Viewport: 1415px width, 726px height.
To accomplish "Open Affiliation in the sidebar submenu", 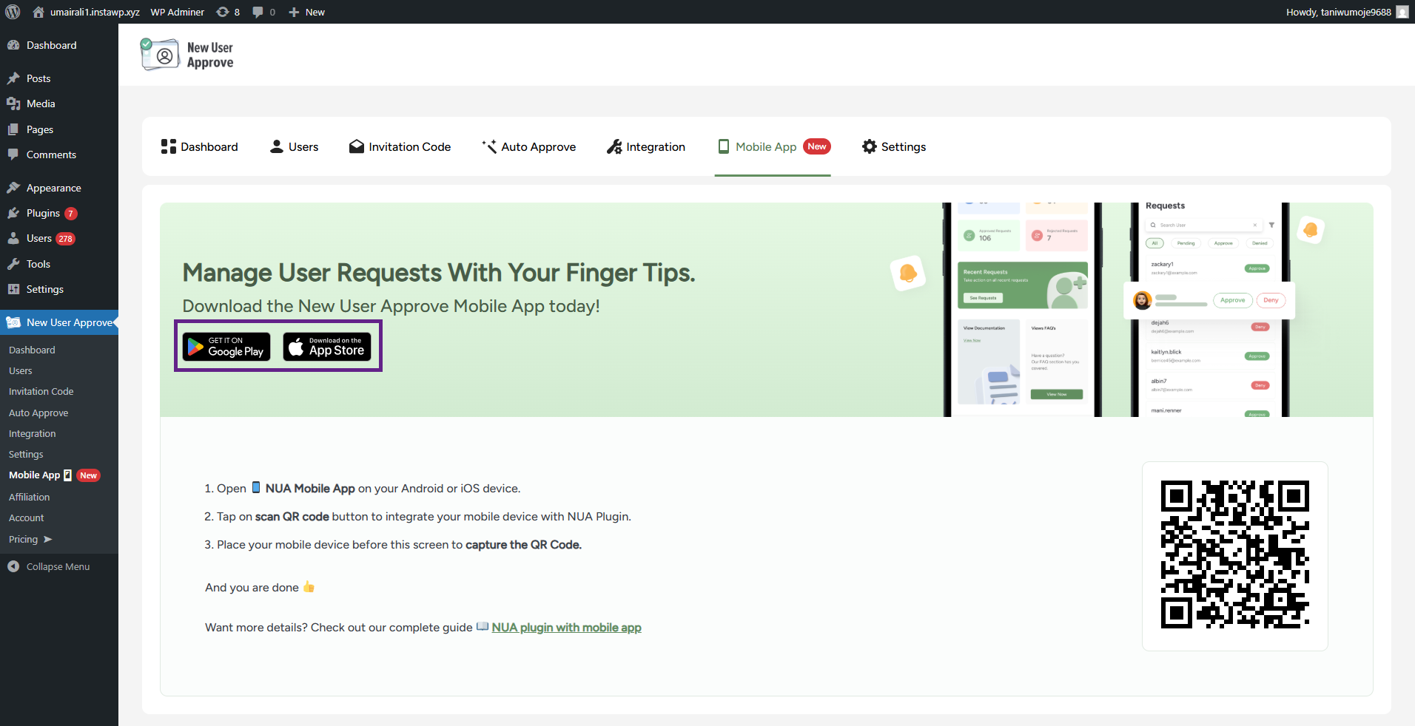I will [x=30, y=497].
